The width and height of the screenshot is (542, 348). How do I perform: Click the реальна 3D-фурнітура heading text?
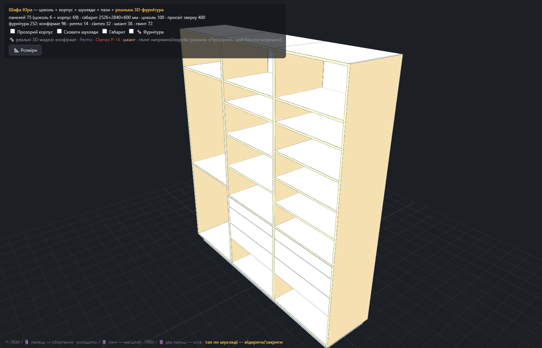(140, 10)
